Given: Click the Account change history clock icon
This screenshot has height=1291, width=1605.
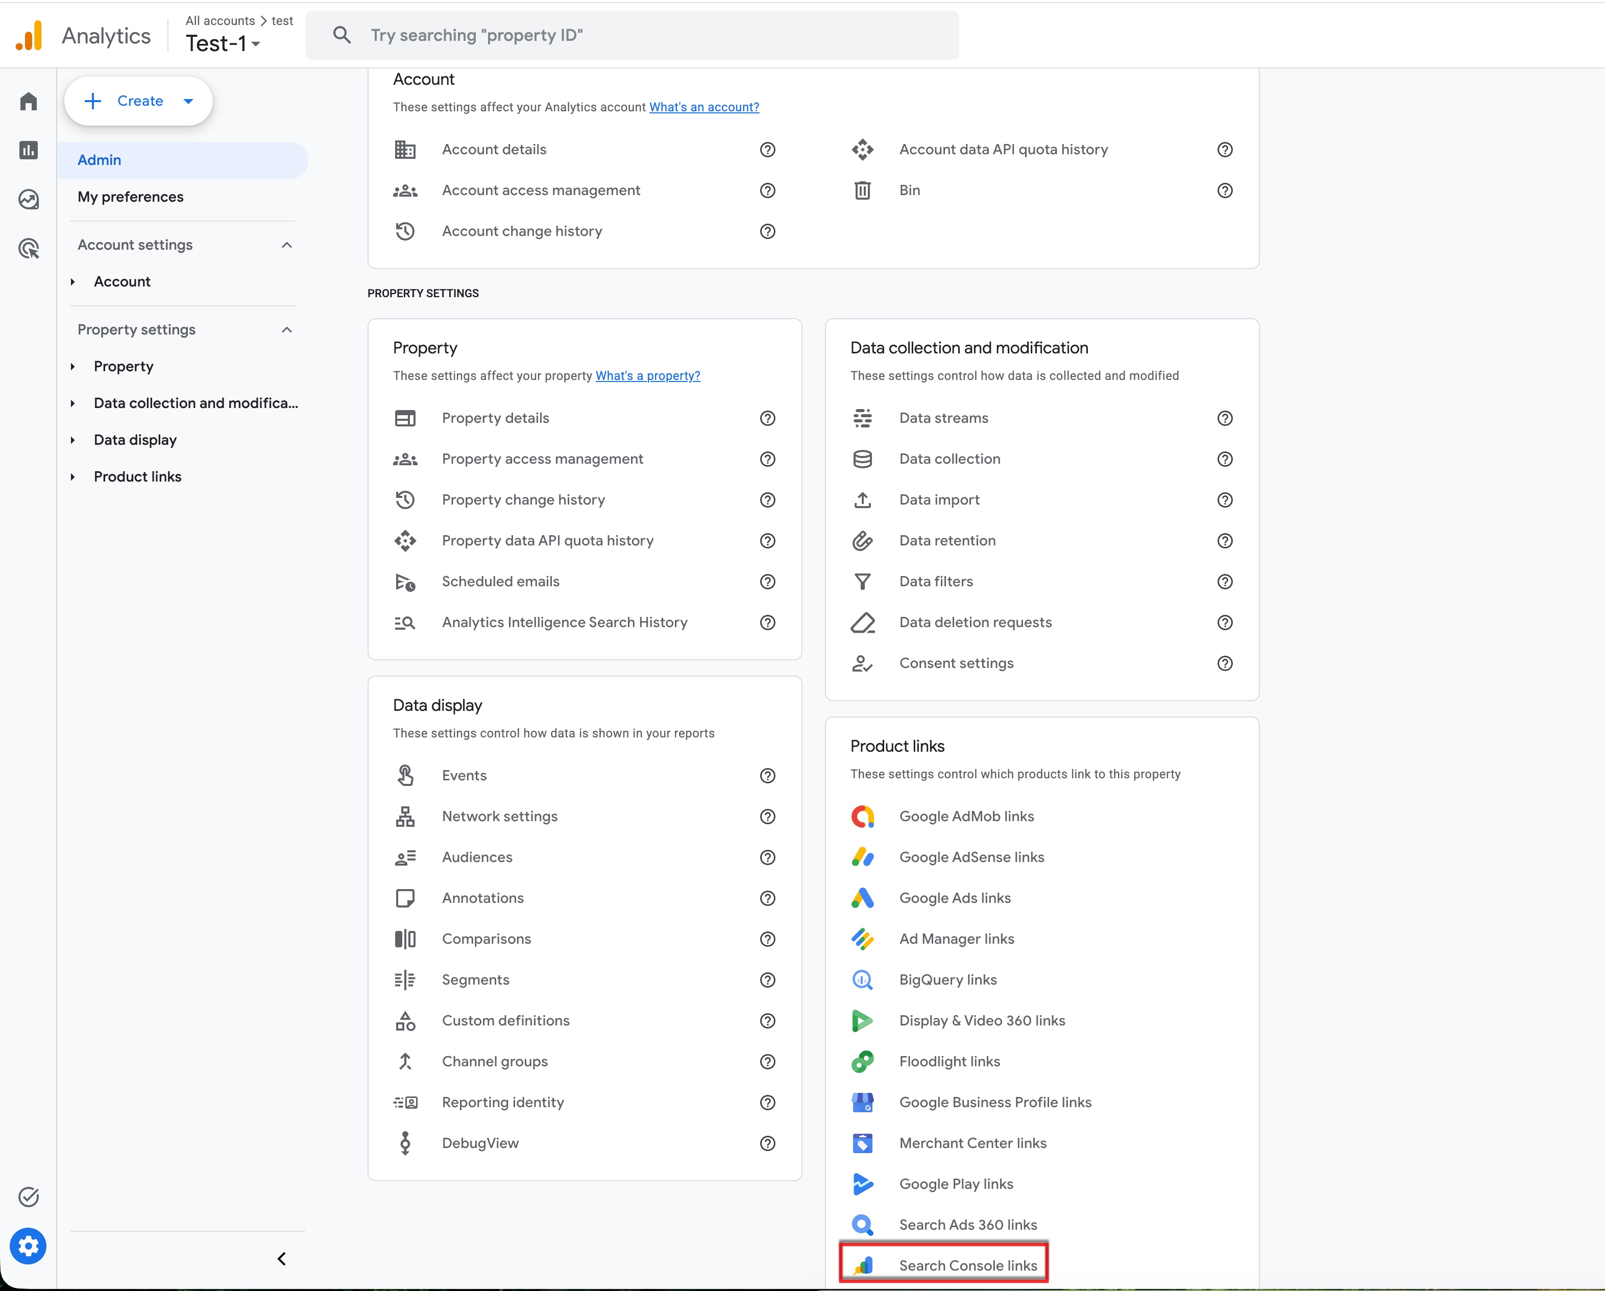Looking at the screenshot, I should [405, 231].
